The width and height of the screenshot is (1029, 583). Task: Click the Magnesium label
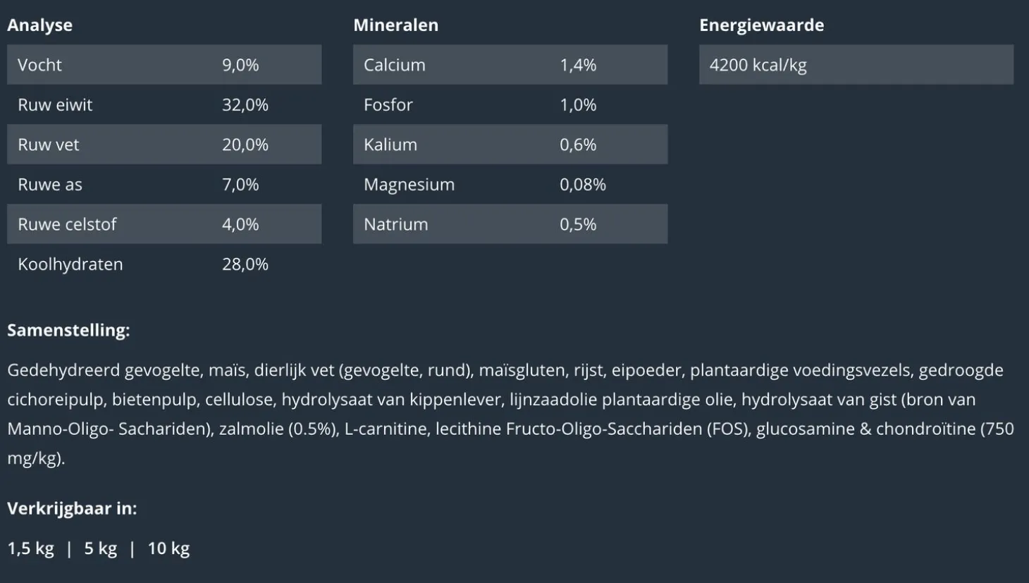tap(409, 185)
